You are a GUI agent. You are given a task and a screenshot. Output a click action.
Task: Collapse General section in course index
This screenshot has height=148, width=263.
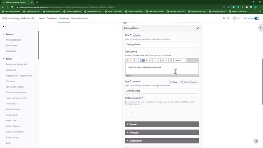(4, 34)
